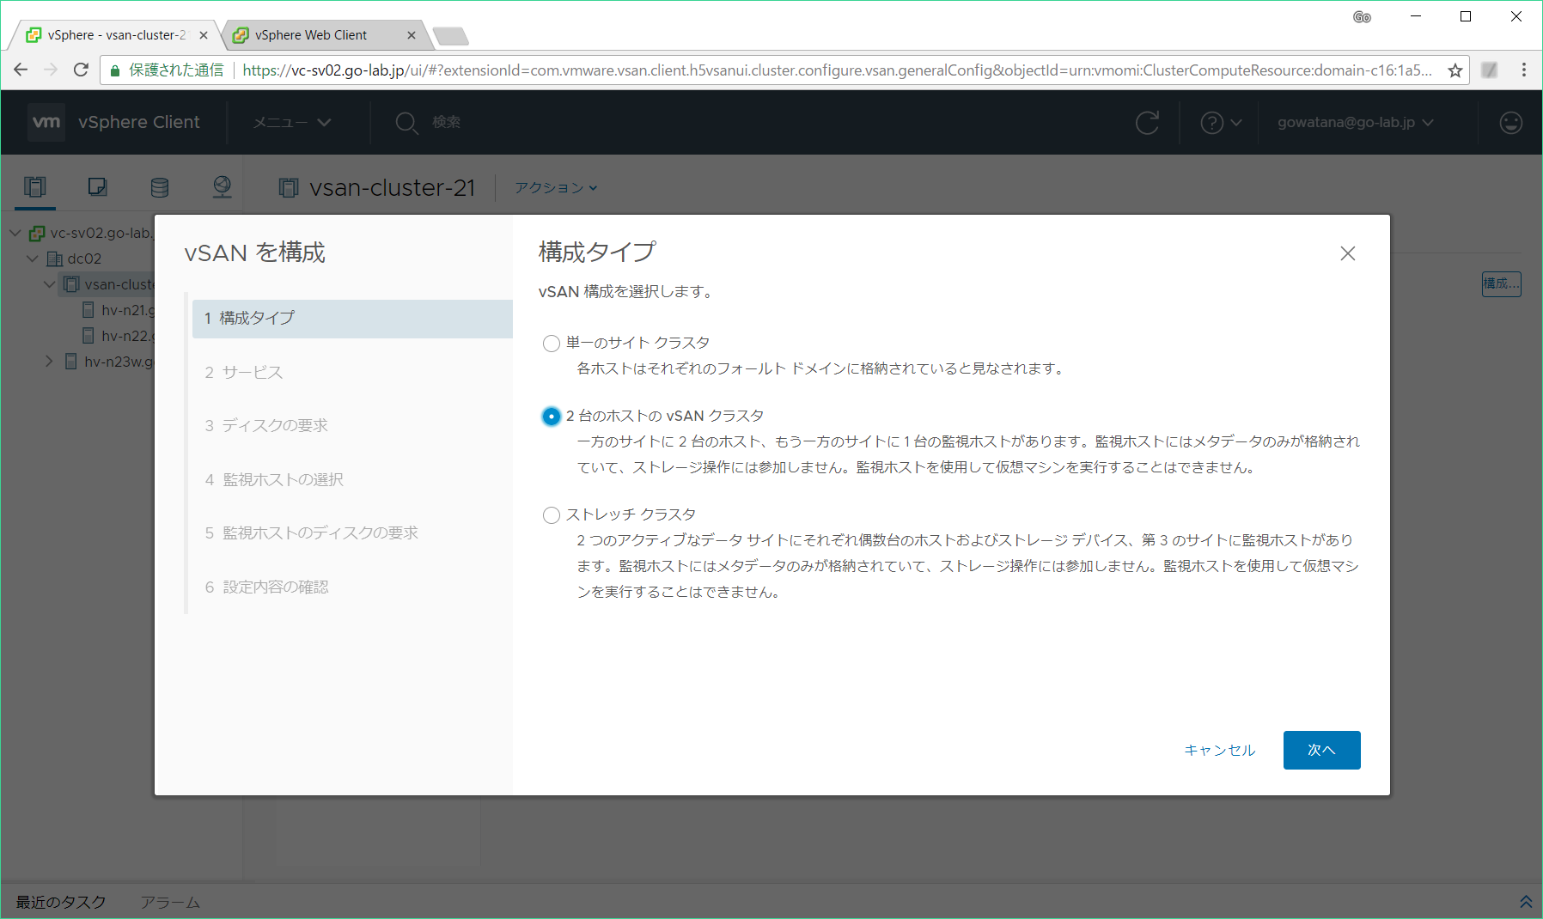Collapse the dc02 datacenter node
This screenshot has height=919, width=1543.
click(33, 259)
